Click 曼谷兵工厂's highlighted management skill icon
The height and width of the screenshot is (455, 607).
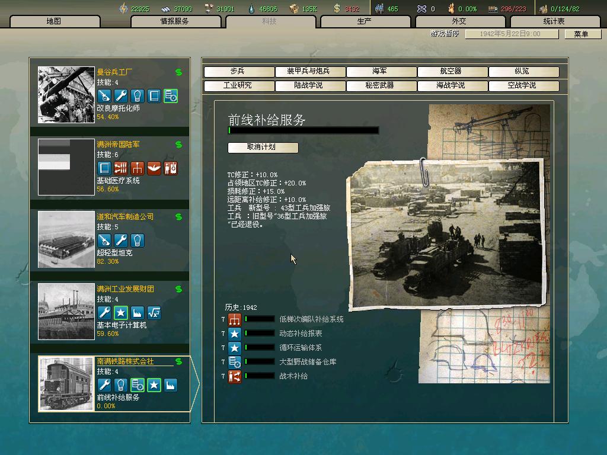[171, 96]
